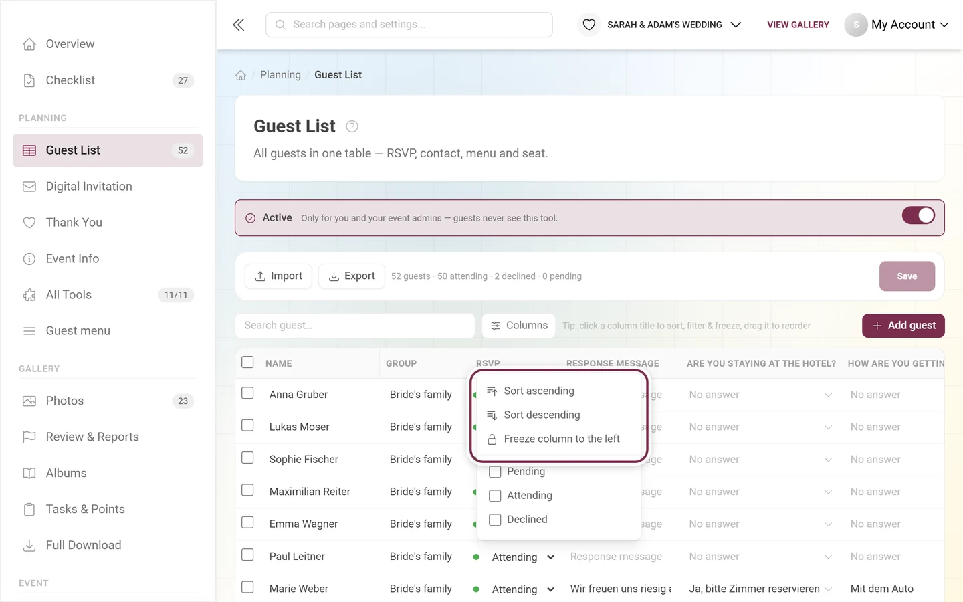
Task: Open the View Gallery link
Action: pos(798,25)
